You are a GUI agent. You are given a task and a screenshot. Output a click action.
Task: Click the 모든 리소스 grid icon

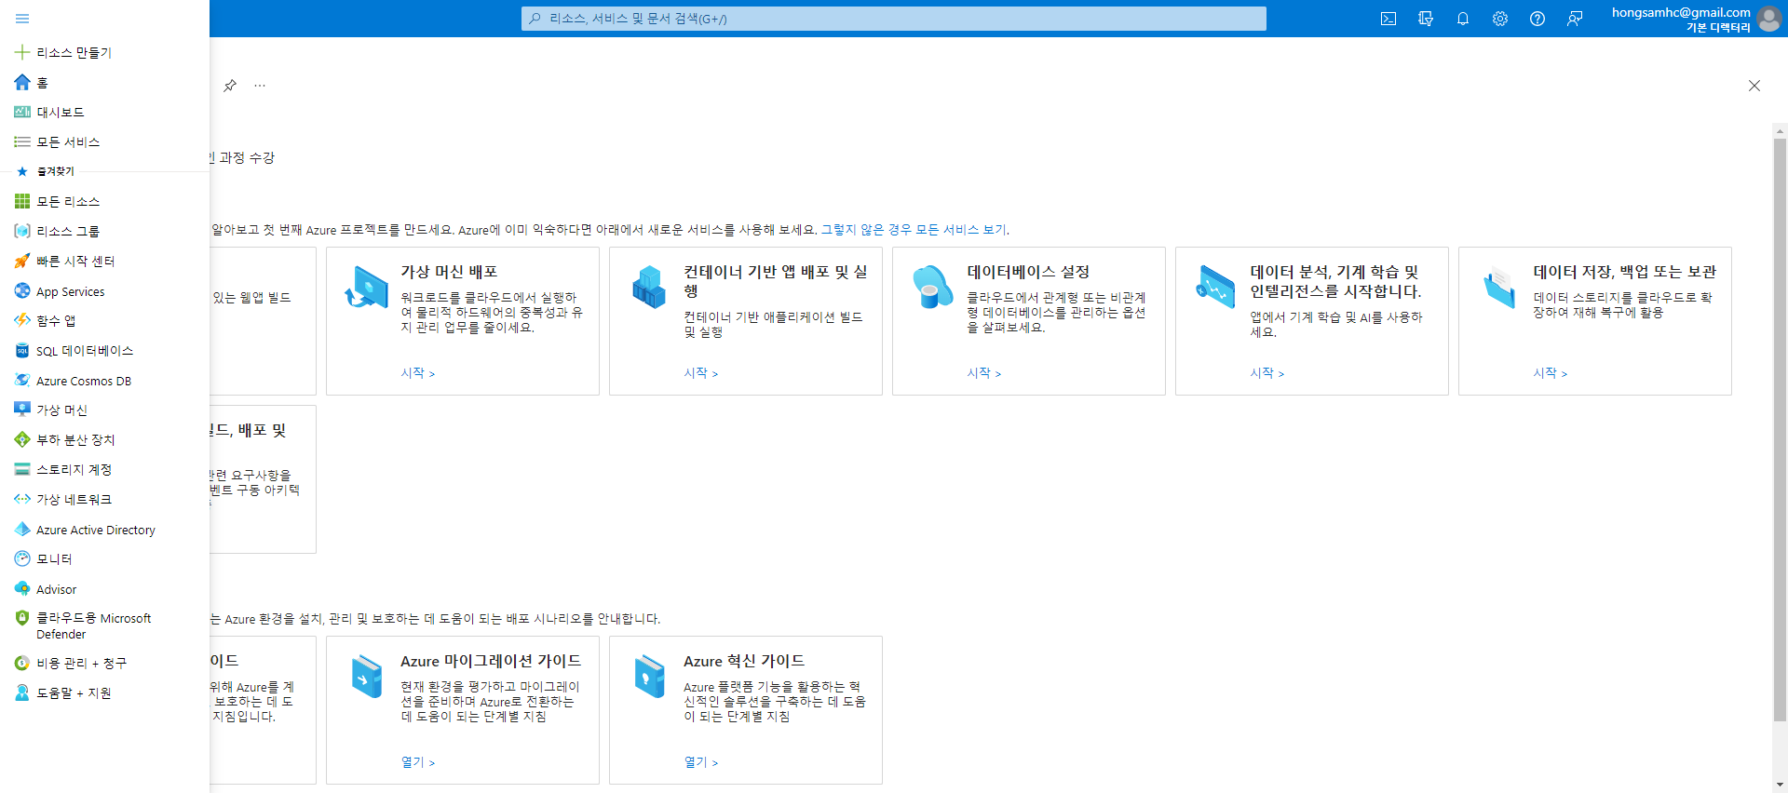[x=22, y=201]
